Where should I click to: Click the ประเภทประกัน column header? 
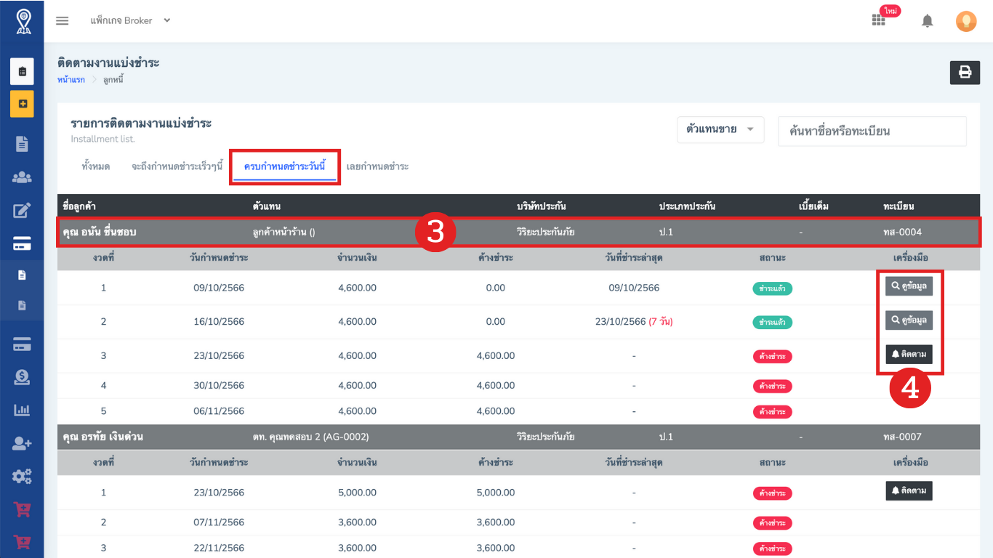[687, 206]
